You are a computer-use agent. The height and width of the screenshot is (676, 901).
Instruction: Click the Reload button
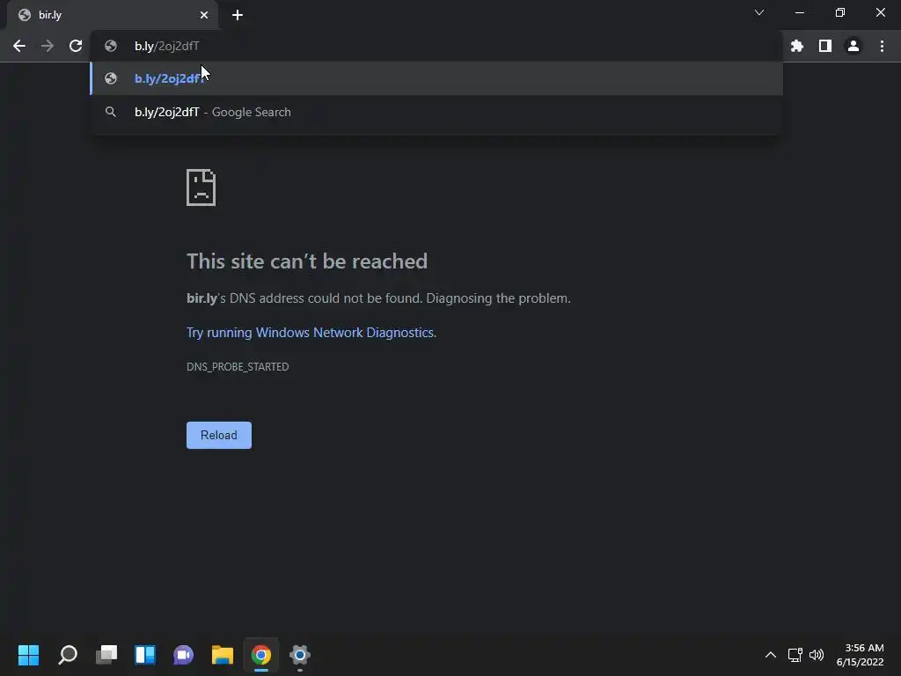[219, 435]
